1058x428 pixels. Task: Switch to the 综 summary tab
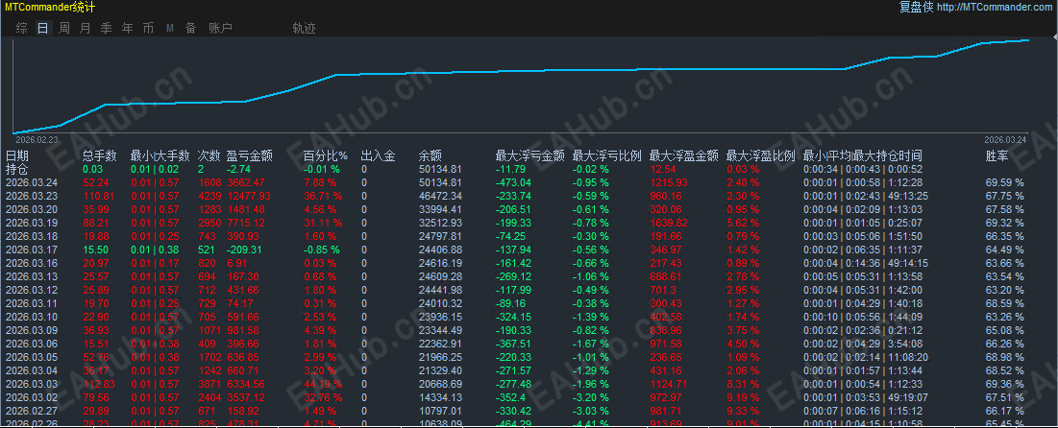tap(21, 28)
